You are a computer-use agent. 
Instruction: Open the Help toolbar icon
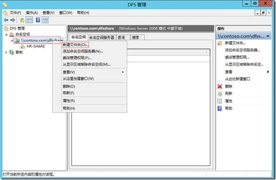point(38,20)
